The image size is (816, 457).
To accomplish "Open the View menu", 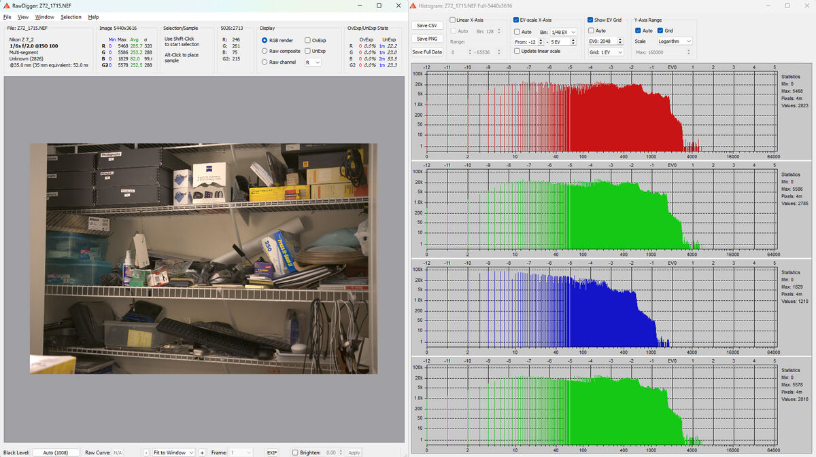I will pyautogui.click(x=23, y=17).
